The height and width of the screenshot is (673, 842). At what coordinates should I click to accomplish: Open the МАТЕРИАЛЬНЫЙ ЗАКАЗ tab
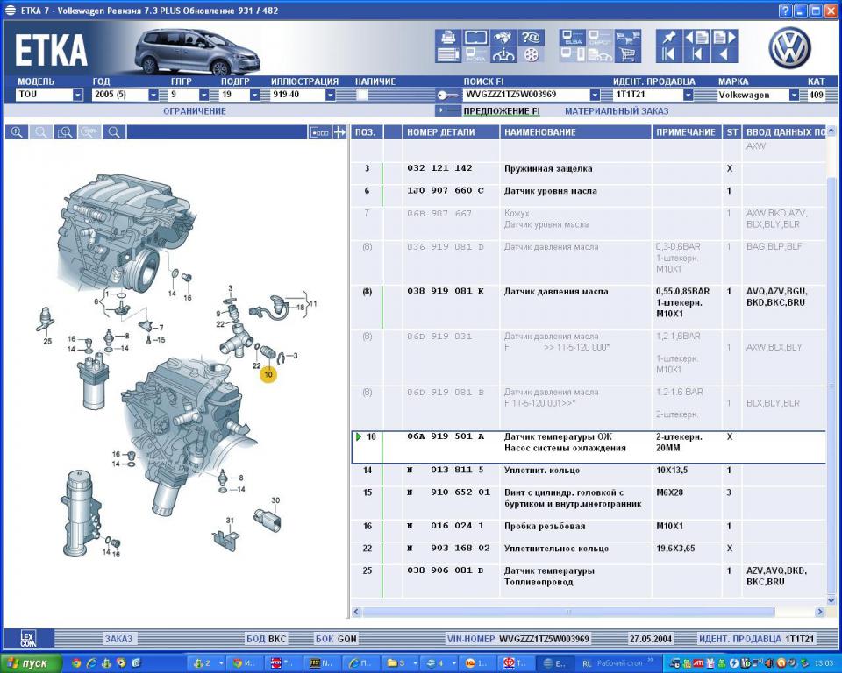(617, 111)
